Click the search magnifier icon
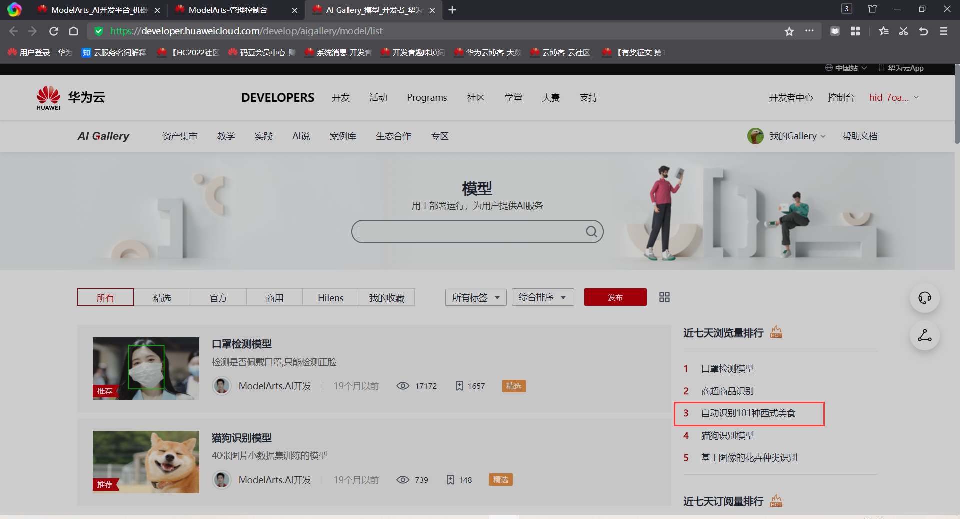Screen dimensions: 960x519 pos(591,232)
